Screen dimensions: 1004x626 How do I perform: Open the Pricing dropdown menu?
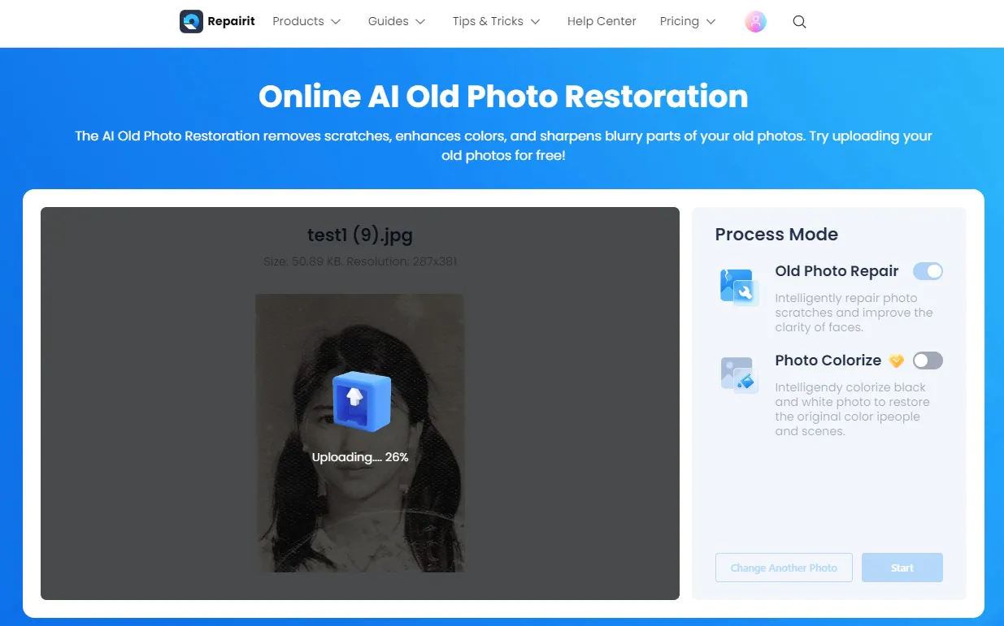688,22
